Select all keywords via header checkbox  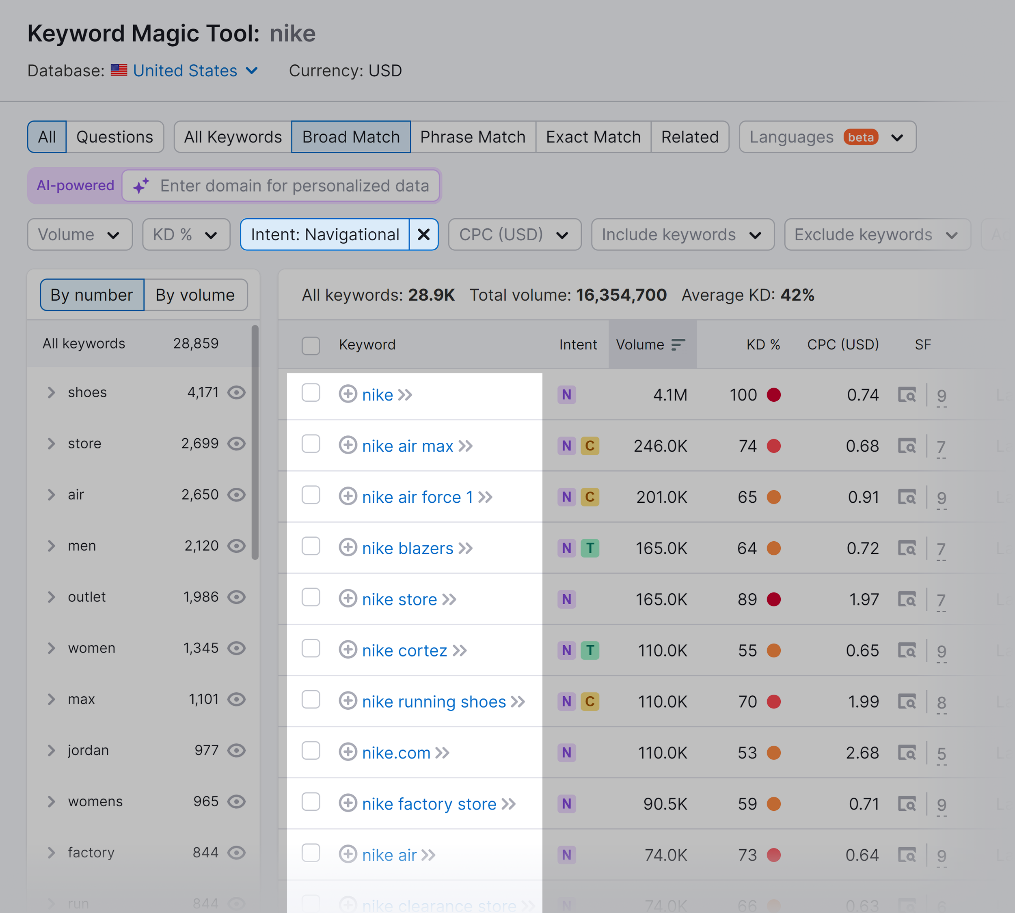click(311, 345)
